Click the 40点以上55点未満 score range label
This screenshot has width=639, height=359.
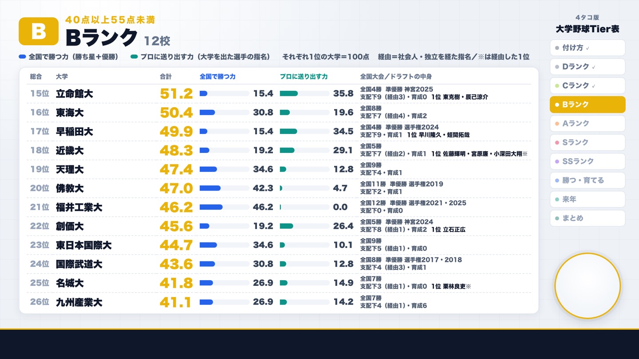point(110,20)
